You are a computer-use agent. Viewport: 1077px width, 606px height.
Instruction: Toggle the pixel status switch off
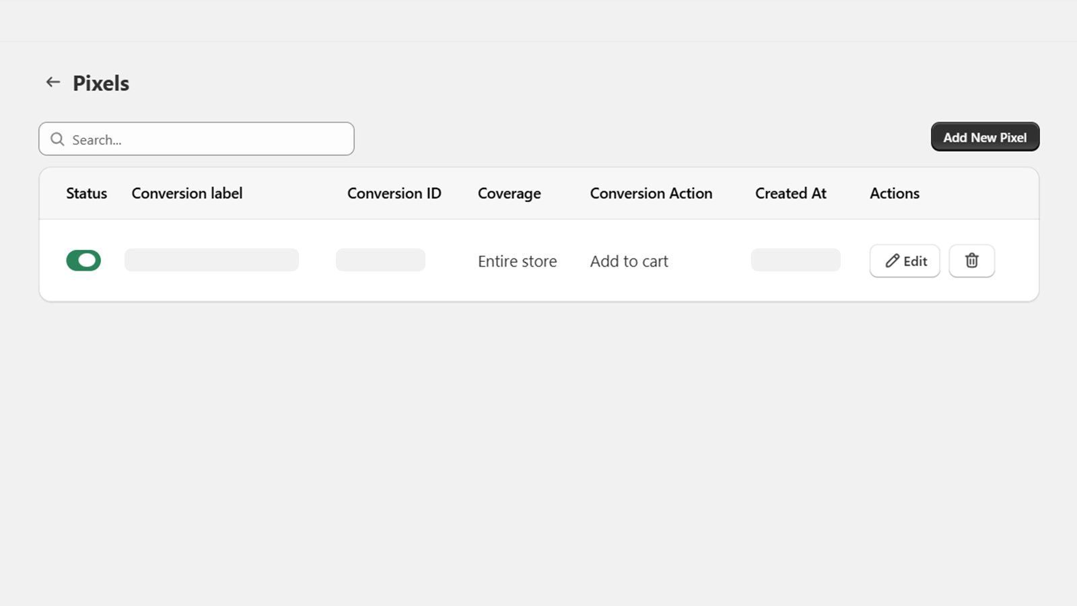(83, 261)
